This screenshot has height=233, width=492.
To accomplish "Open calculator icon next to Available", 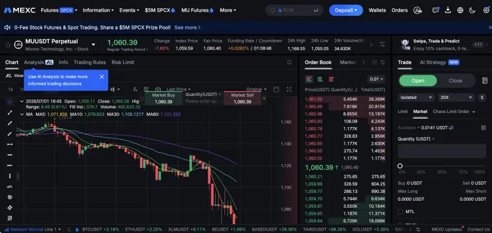I will coord(483,128).
